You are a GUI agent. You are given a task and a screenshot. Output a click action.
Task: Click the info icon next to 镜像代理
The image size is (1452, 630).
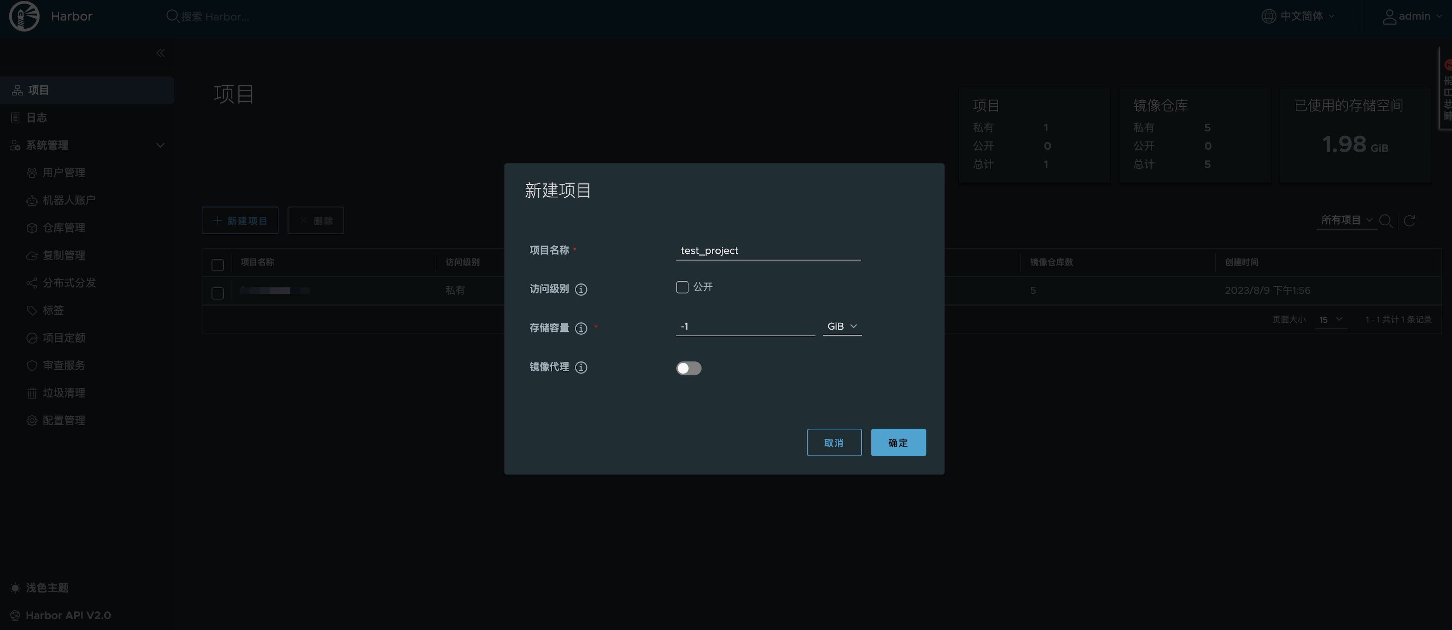pos(581,367)
